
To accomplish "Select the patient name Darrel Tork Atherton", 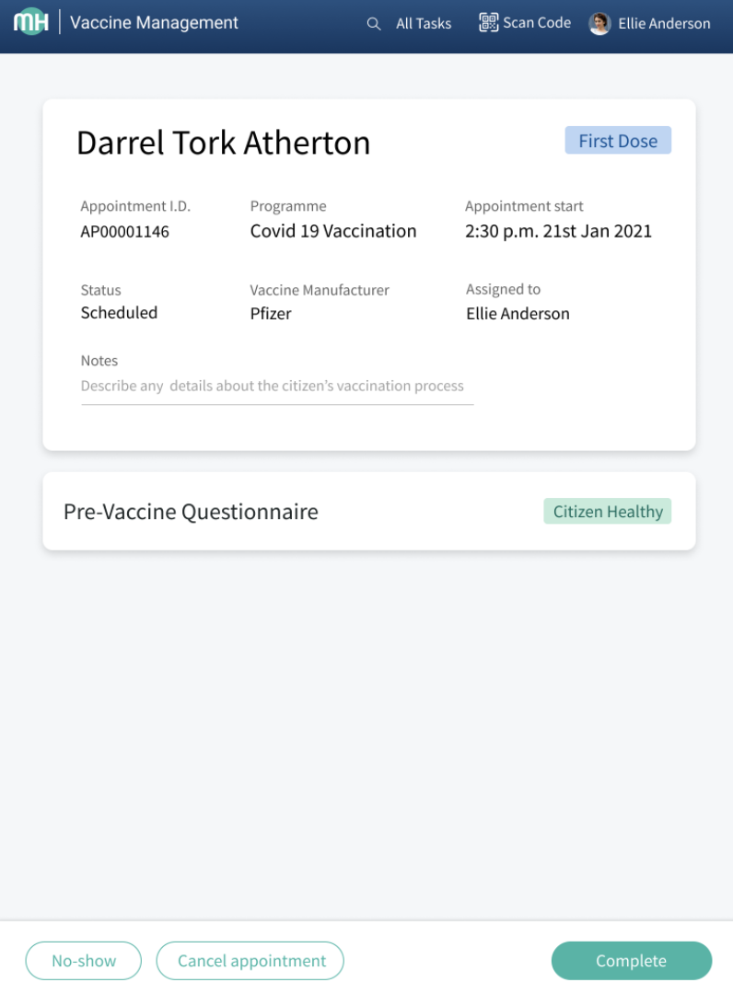I will (x=223, y=143).
